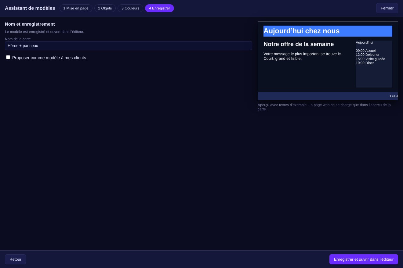The height and width of the screenshot is (268, 403).
Task: Click the Nom et enregistrement heading
Action: (x=30, y=24)
